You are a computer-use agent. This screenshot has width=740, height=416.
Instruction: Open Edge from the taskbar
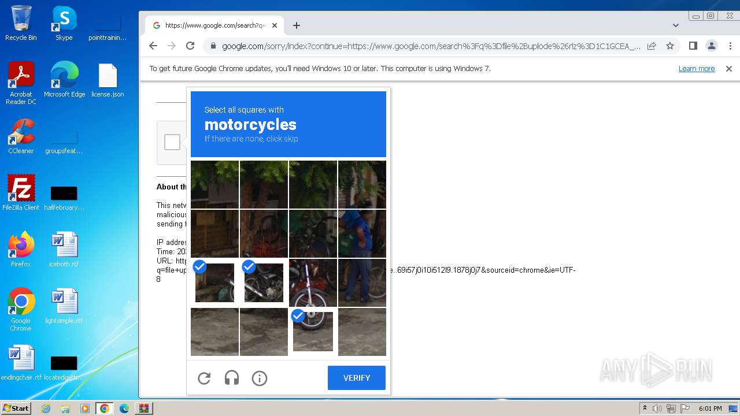[124, 408]
